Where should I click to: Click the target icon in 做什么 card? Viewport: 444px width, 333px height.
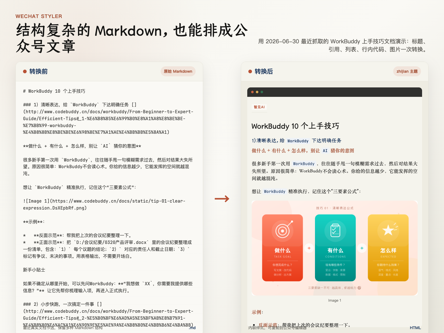click(x=282, y=231)
